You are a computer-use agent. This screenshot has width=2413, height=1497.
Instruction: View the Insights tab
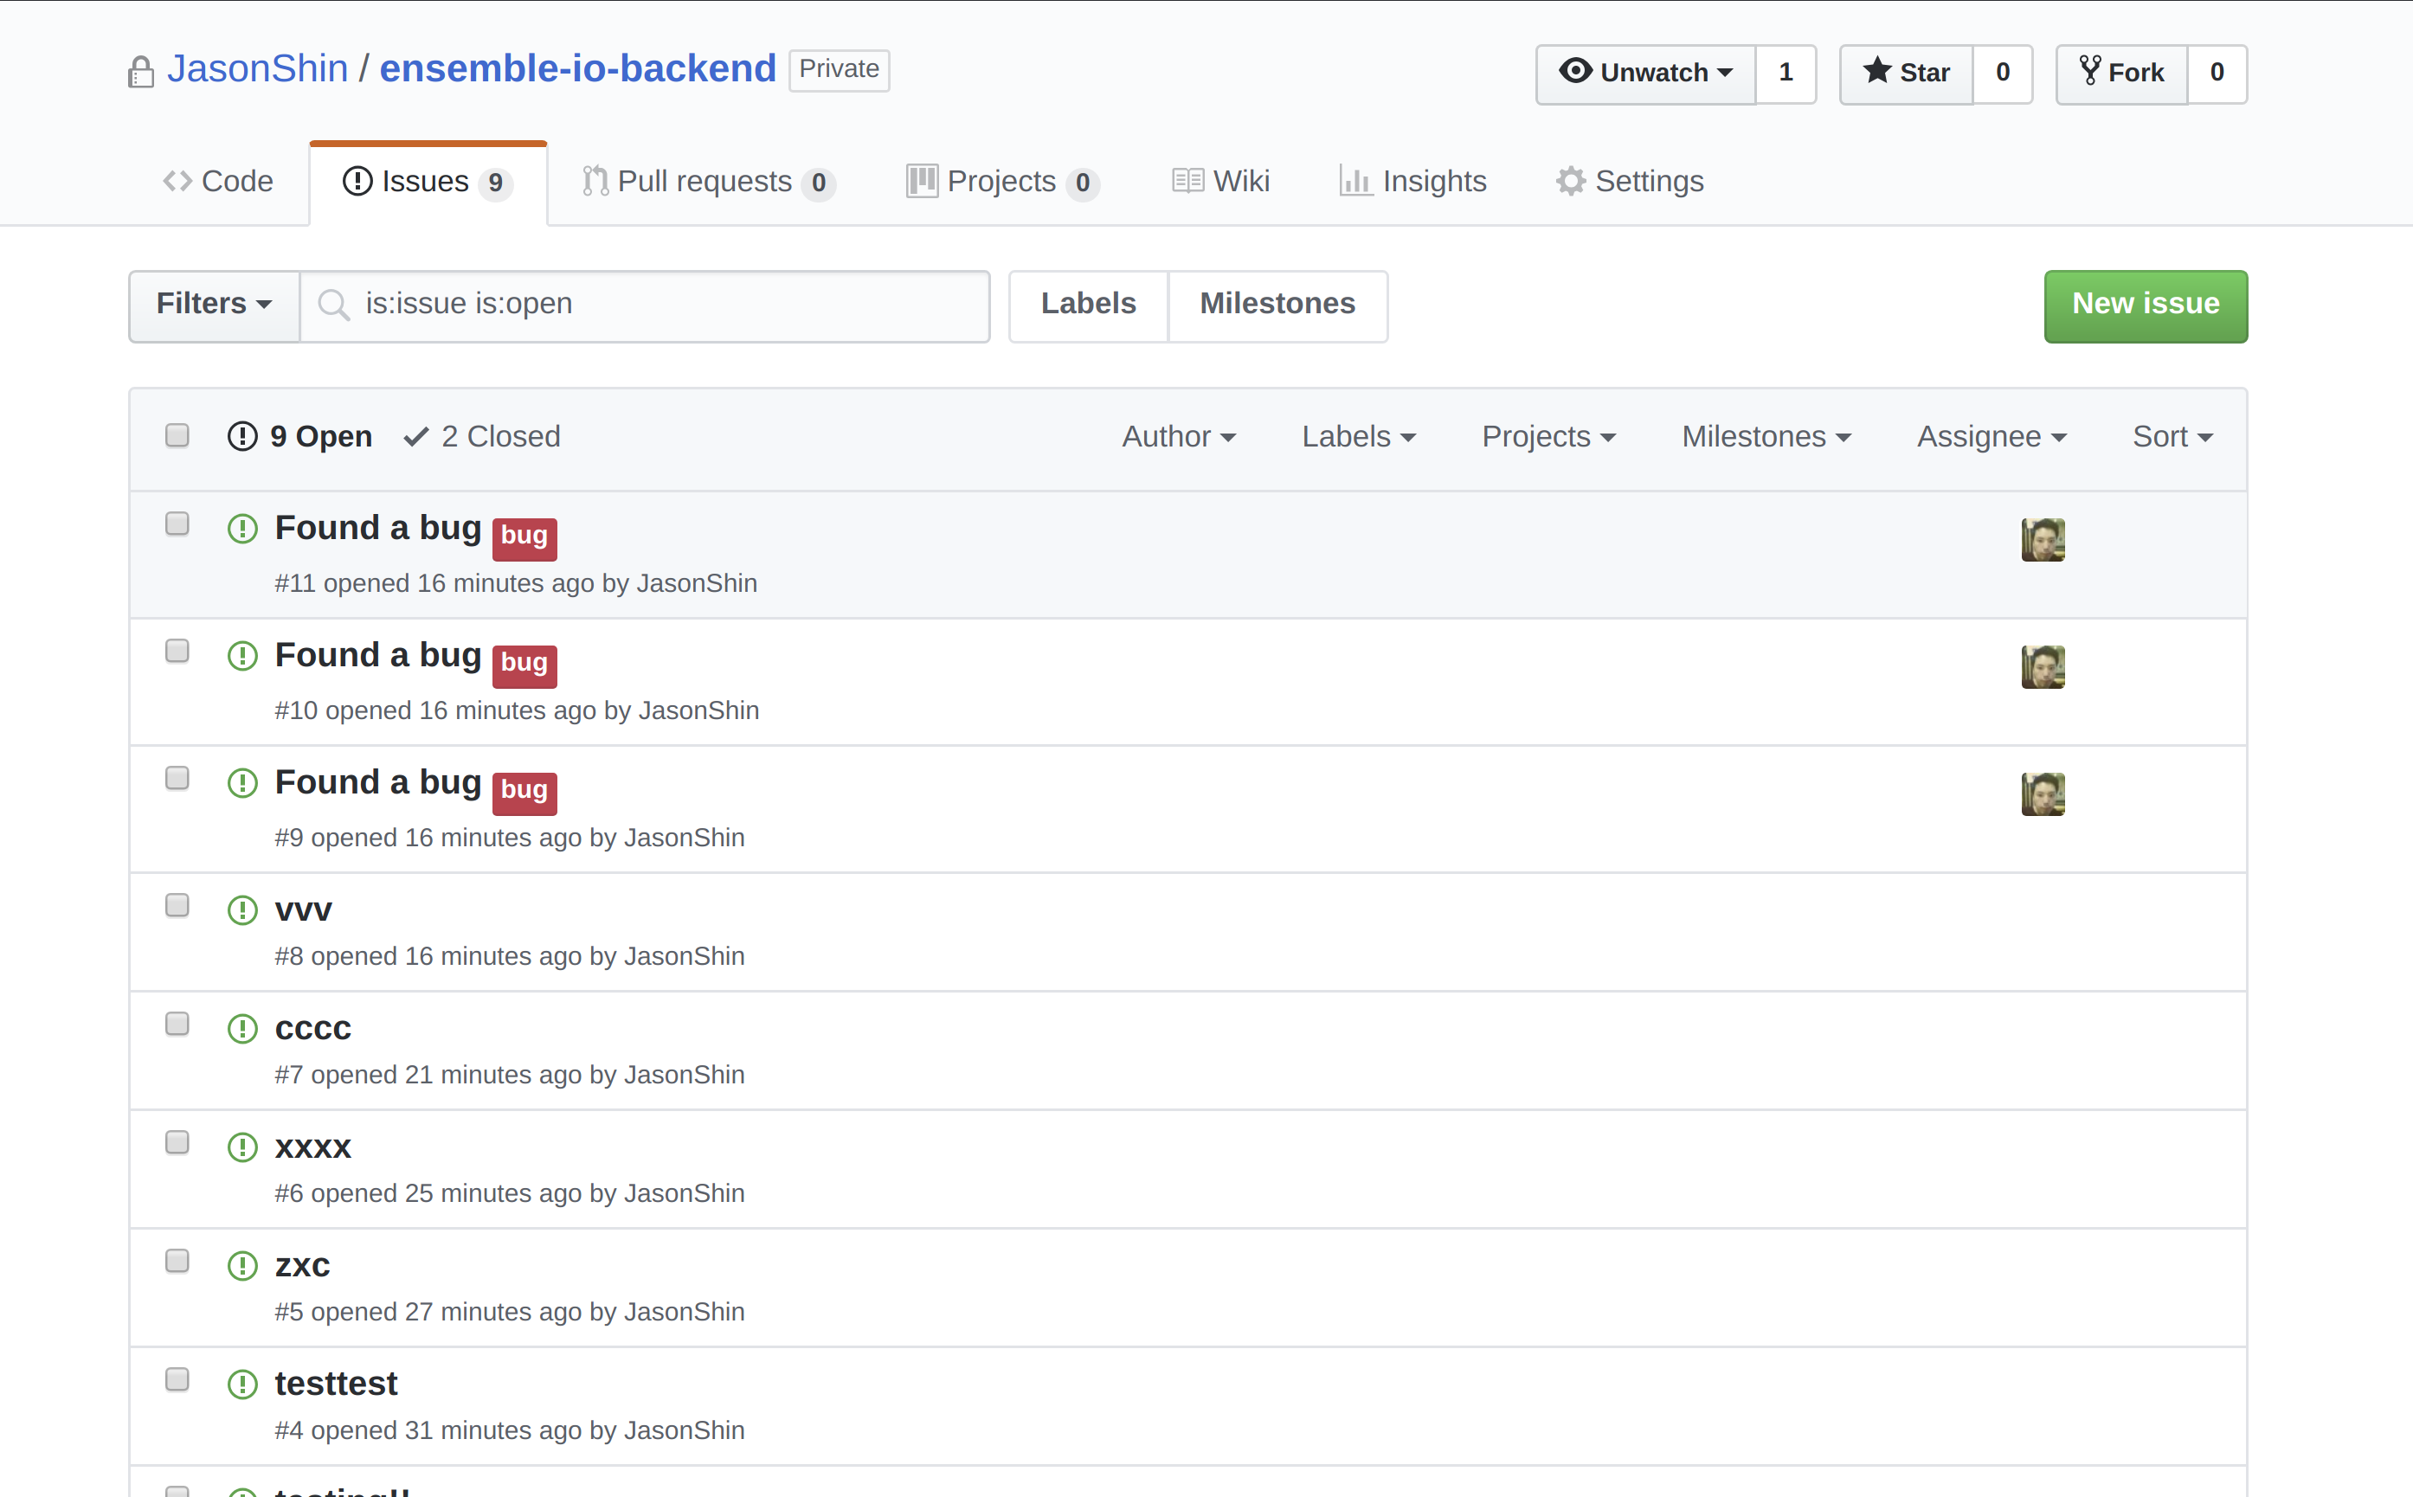click(1413, 183)
